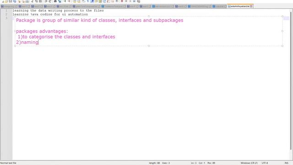
Task: Click 'Normal text file' in status bar
Action: coord(8,163)
